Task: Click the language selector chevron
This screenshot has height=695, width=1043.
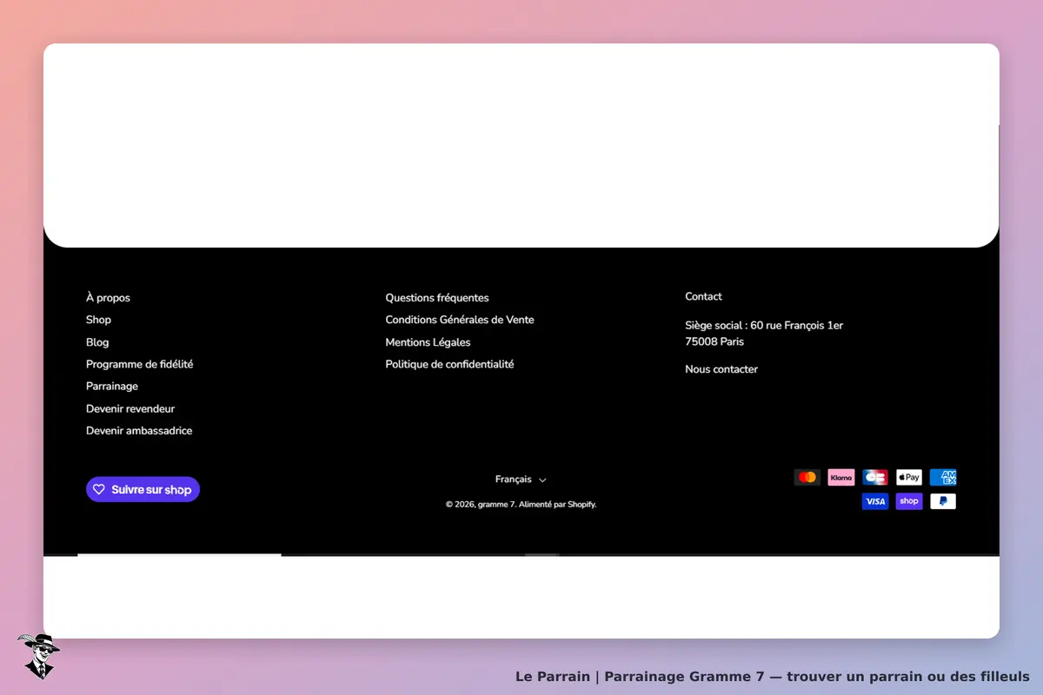Action: pyautogui.click(x=542, y=480)
